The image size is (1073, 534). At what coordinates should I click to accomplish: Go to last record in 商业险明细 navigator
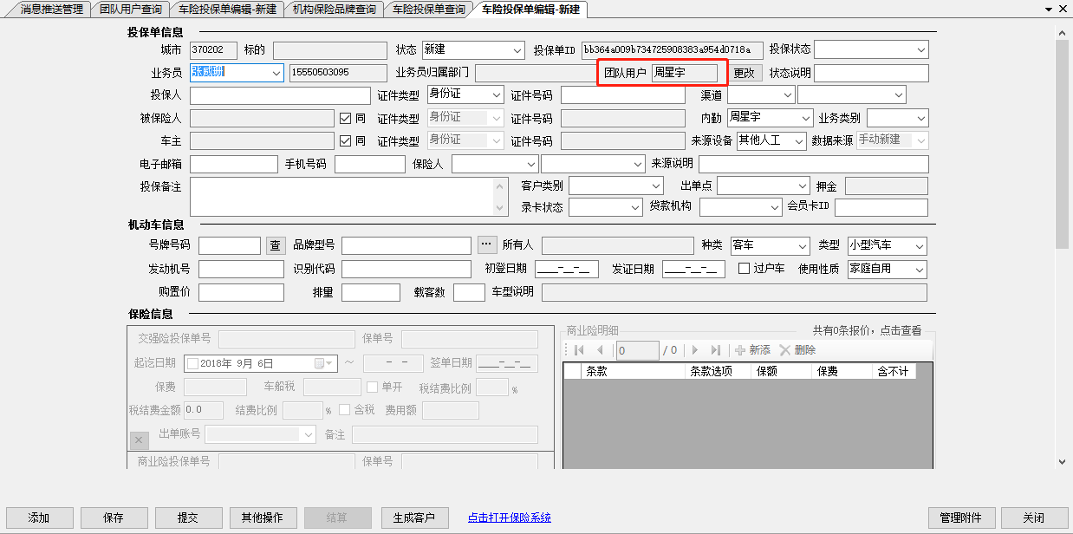point(715,350)
